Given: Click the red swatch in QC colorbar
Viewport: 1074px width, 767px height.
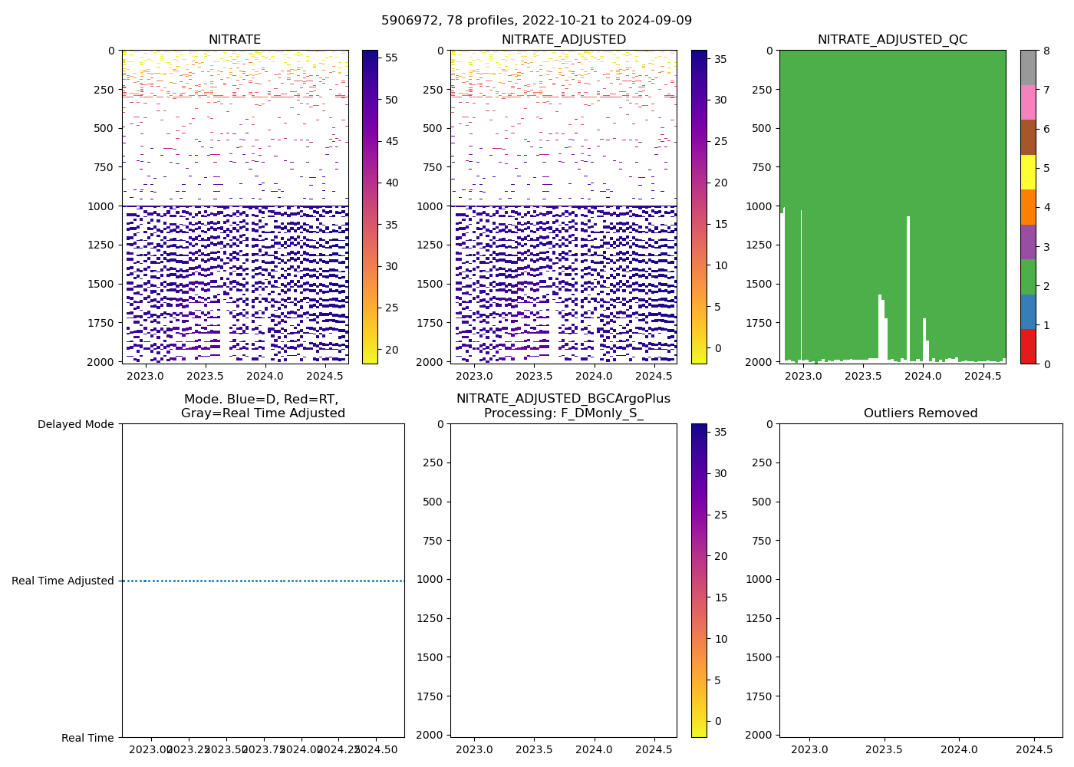Looking at the screenshot, I should pos(1028,346).
